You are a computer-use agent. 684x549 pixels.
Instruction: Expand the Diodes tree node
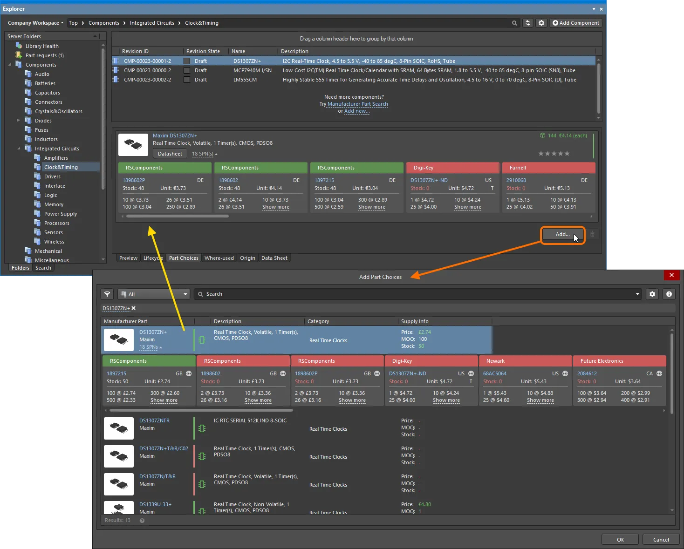(x=19, y=121)
